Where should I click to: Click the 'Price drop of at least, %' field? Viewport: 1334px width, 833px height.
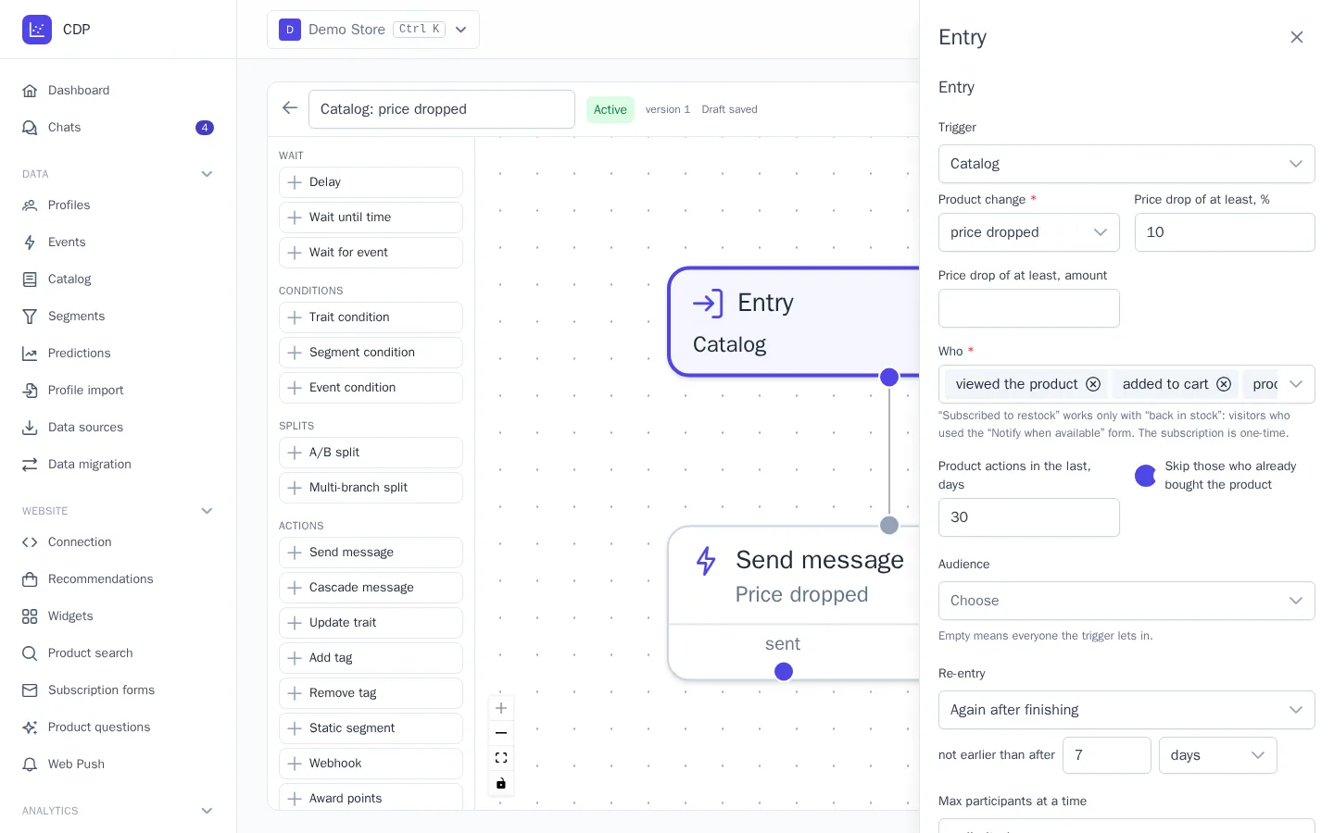point(1225,232)
